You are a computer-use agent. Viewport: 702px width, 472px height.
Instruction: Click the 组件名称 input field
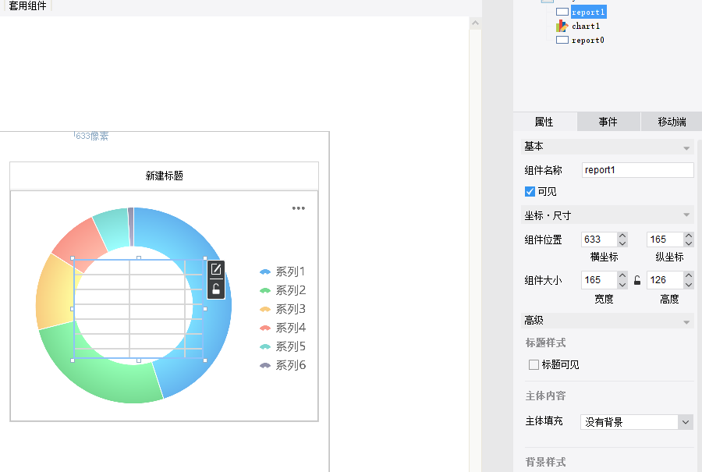(x=637, y=170)
